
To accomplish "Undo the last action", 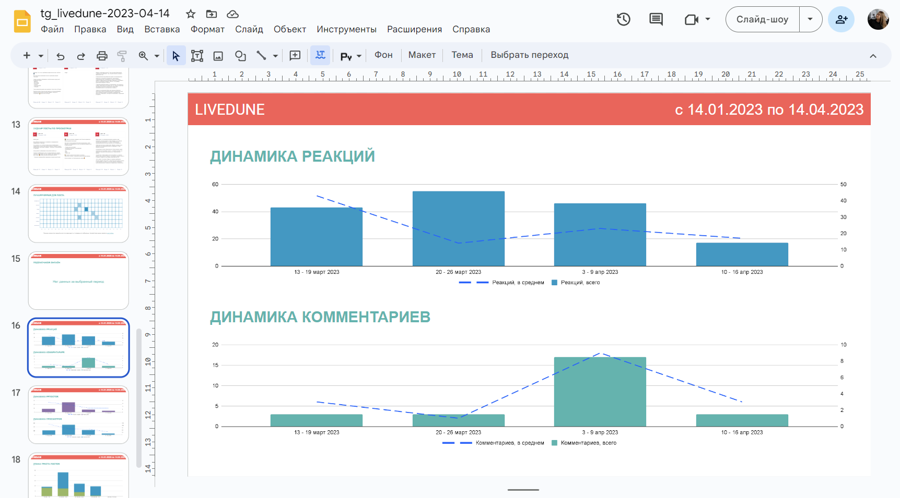I will click(61, 55).
